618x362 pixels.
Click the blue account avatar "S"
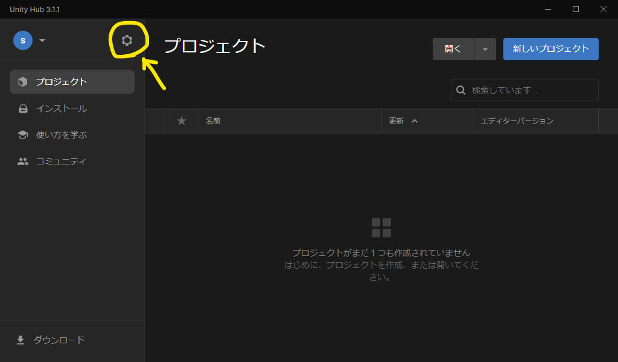point(23,40)
